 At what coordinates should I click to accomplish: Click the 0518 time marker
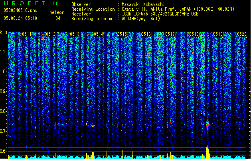tap(194, 34)
